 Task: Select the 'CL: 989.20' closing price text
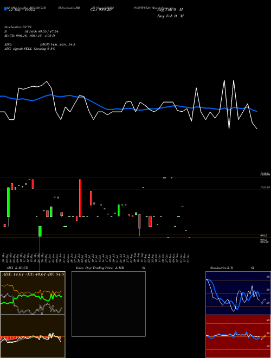101,10
